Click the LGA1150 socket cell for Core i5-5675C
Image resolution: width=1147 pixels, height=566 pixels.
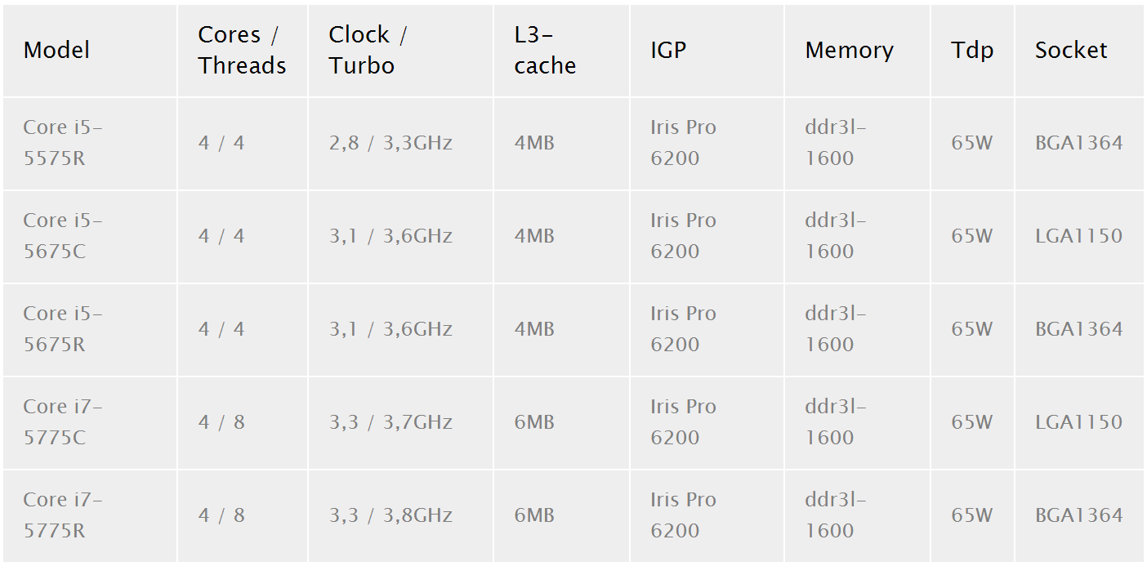(1078, 236)
